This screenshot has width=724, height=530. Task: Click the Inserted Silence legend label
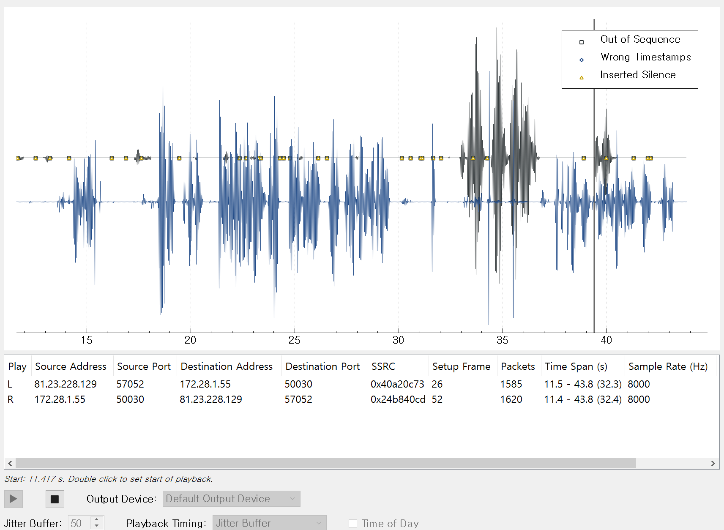click(638, 75)
